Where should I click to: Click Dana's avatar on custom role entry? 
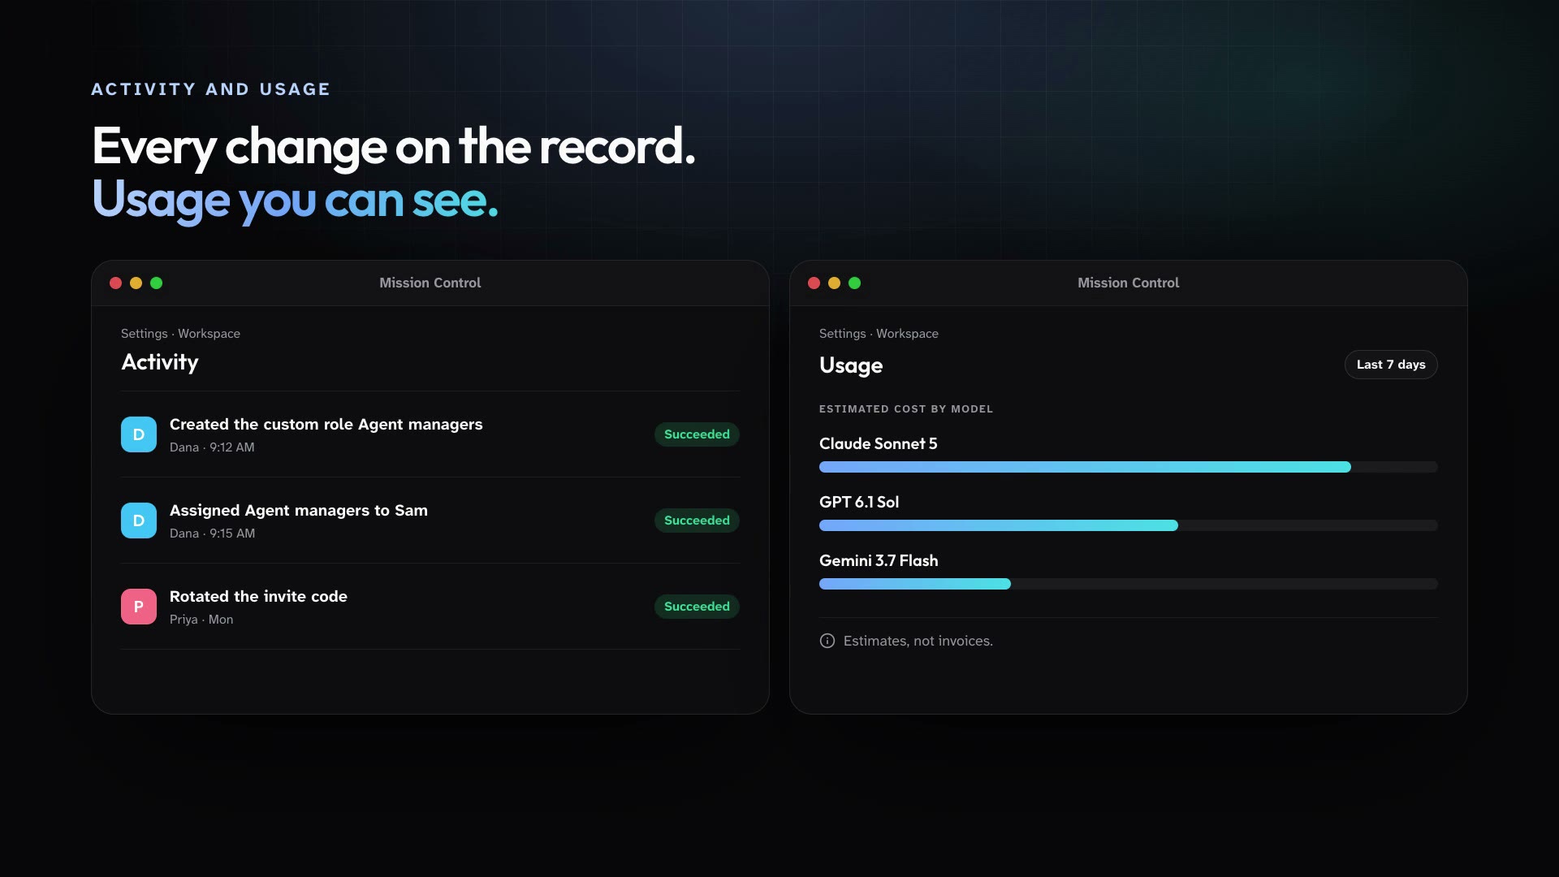[139, 434]
